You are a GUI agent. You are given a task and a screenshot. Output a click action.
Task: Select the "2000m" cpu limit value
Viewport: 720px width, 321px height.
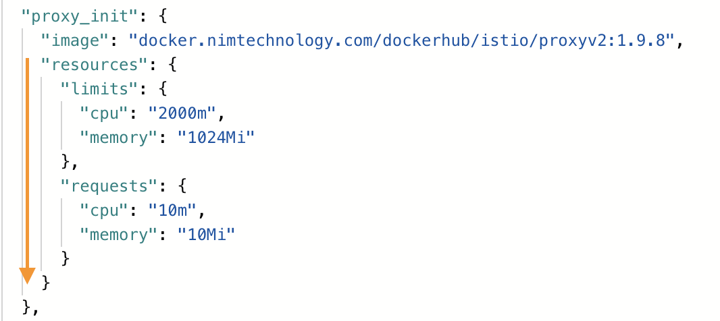182,113
